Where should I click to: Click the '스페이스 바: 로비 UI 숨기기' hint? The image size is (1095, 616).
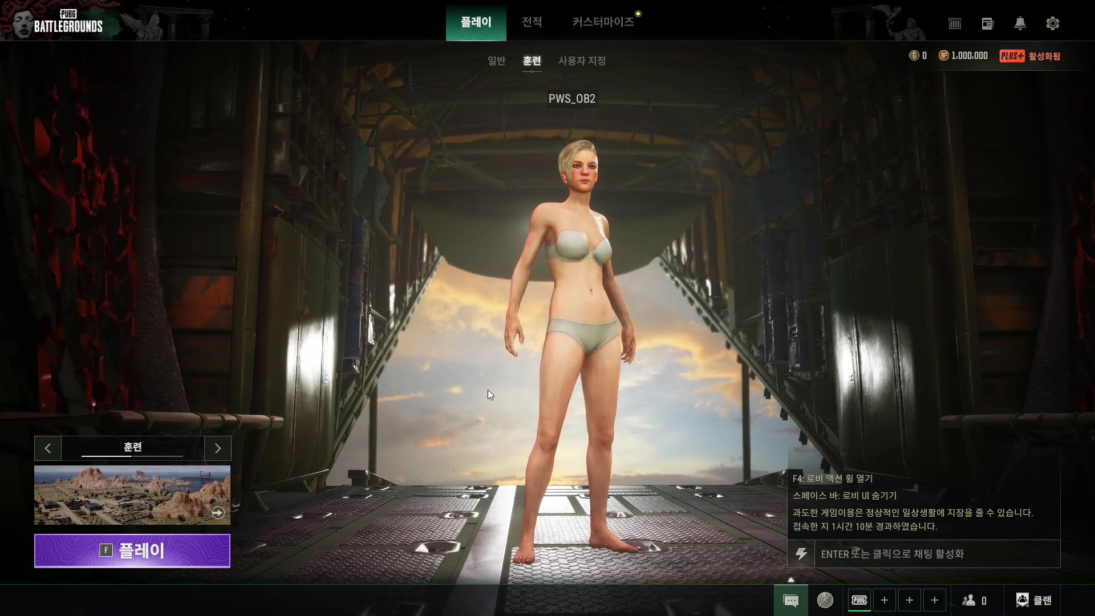click(845, 496)
